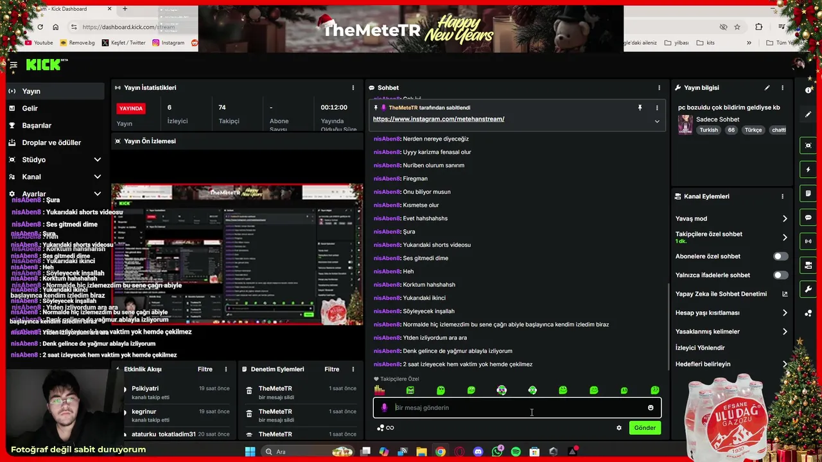Click Filtre in Denetim Eylemleri panel

[332, 369]
